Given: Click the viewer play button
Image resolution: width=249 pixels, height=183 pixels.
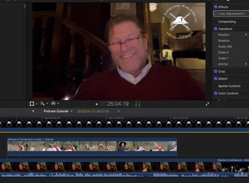Looking at the screenshot, I should [97, 104].
